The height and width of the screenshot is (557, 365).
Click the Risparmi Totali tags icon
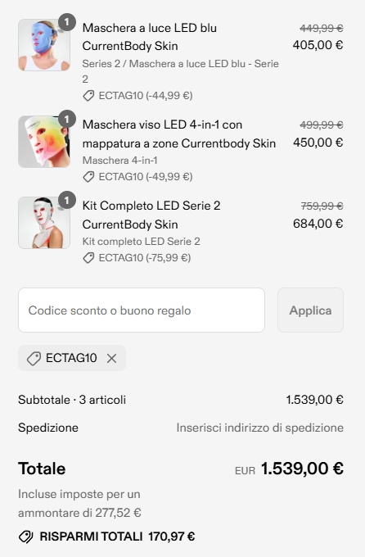[x=25, y=537]
